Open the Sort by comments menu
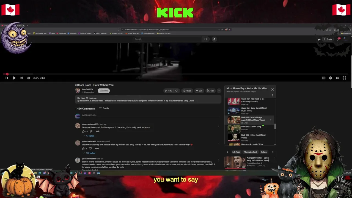The image size is (352, 198). 104,108
